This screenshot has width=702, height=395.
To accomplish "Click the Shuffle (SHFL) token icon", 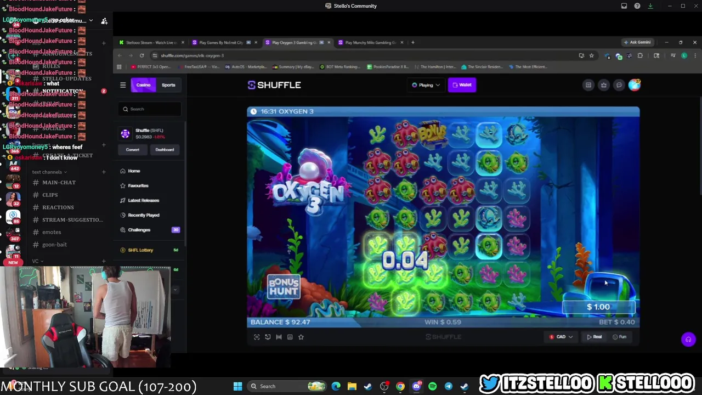I will 125,133.
